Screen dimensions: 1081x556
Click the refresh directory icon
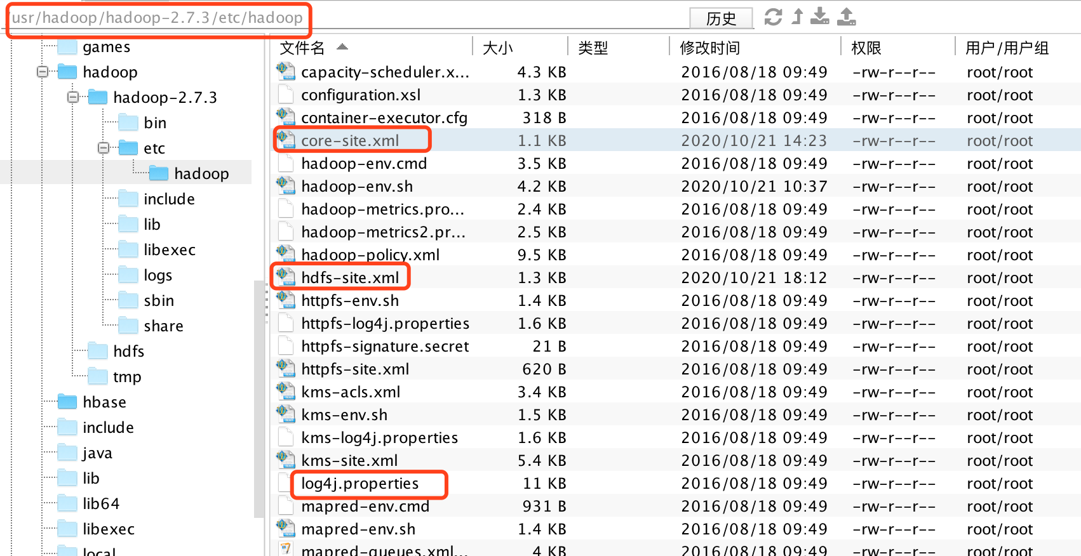(773, 17)
